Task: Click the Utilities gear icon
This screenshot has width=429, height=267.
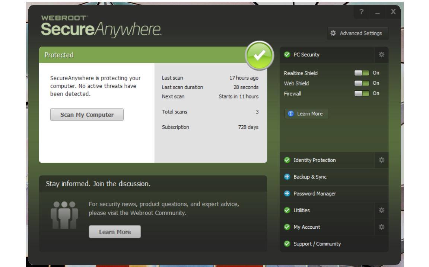Action: pos(381,210)
